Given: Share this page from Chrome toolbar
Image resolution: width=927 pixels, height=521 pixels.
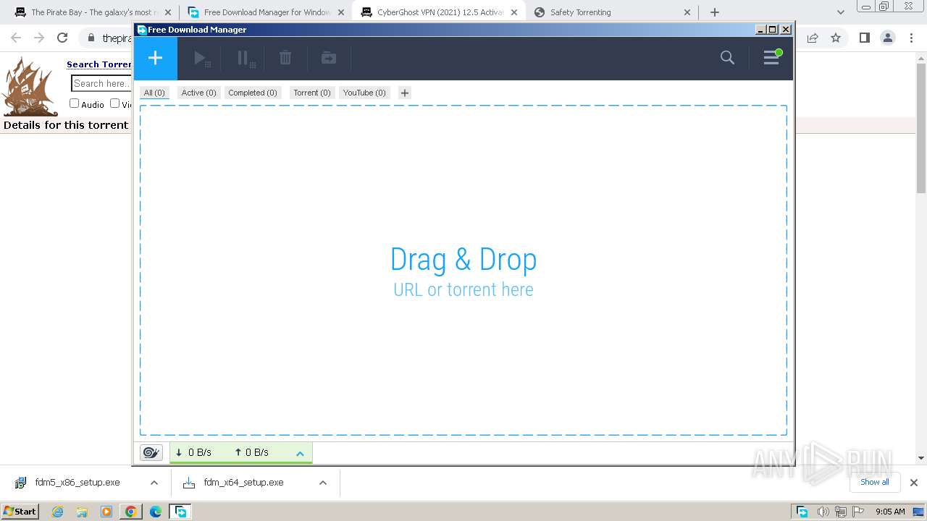Looking at the screenshot, I should 813,38.
